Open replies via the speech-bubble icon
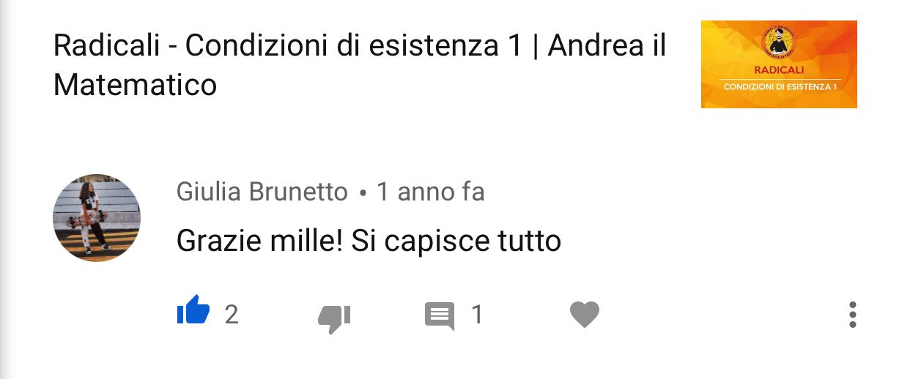This screenshot has width=910, height=379. click(x=440, y=316)
